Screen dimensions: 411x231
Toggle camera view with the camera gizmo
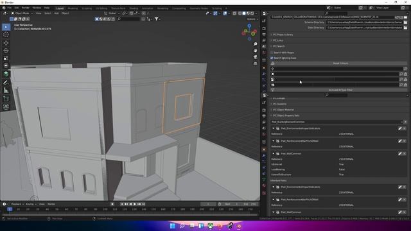(256, 57)
